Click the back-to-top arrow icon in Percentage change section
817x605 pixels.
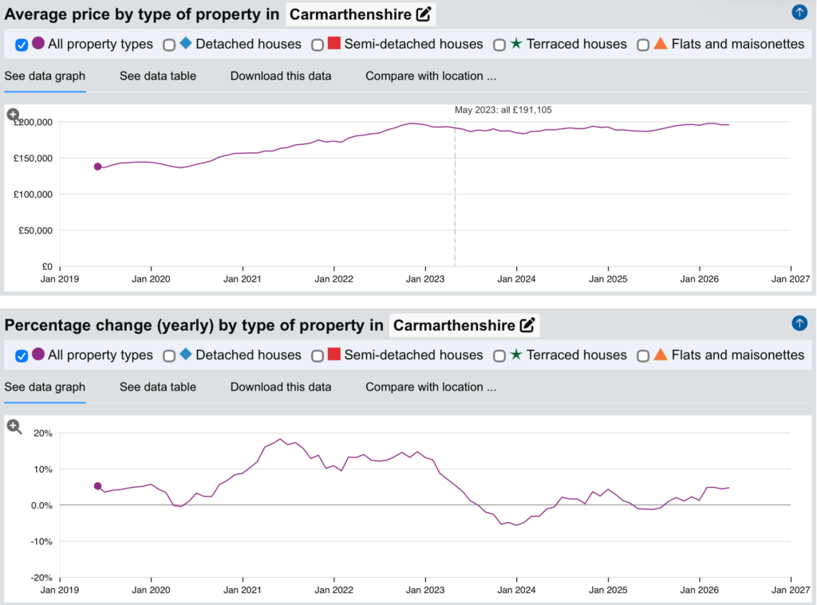coord(799,324)
